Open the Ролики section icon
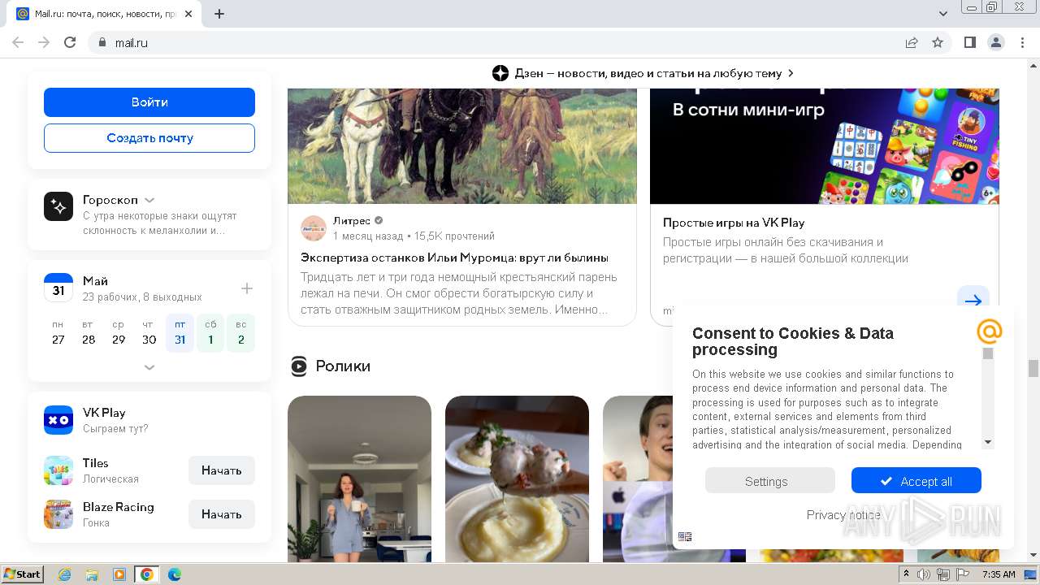Viewport: 1040px width, 585px height. coord(299,366)
